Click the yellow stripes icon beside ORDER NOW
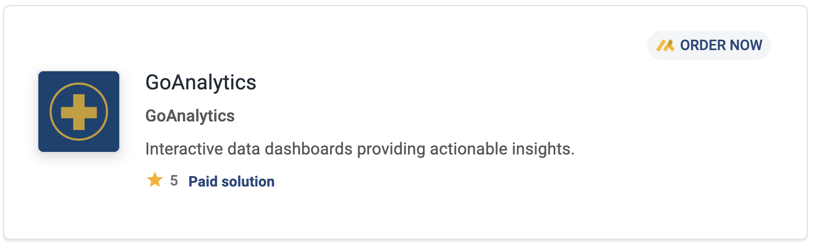Viewport: 815px width, 248px height. point(665,45)
